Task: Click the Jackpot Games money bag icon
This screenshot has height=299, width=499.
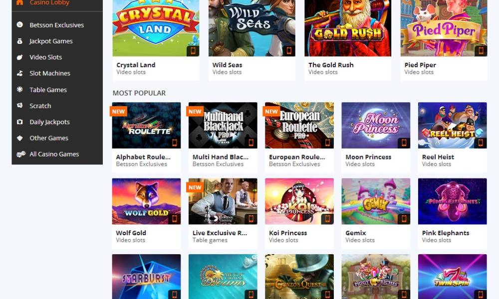Action: pyautogui.click(x=20, y=41)
